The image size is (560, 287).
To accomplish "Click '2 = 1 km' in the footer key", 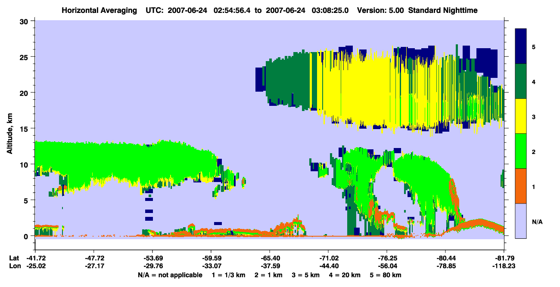I will 268,275.
